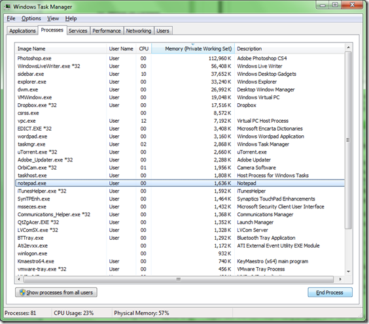This screenshot has height=324, width=369.
Task: Select the LVComSX.exe *32 process
Action: click(x=180, y=230)
